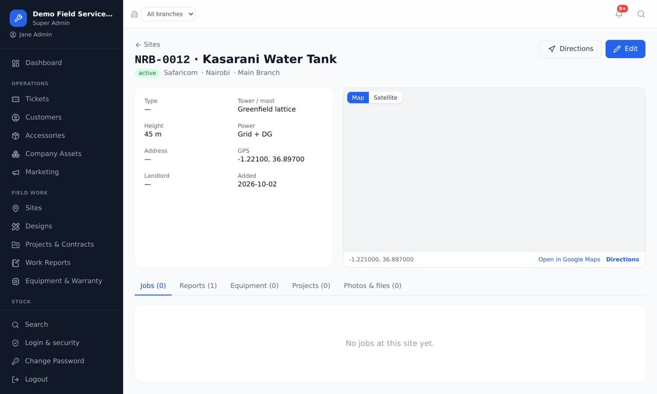
Task: Click the Tickets icon in the sidebar
Action: coord(15,99)
